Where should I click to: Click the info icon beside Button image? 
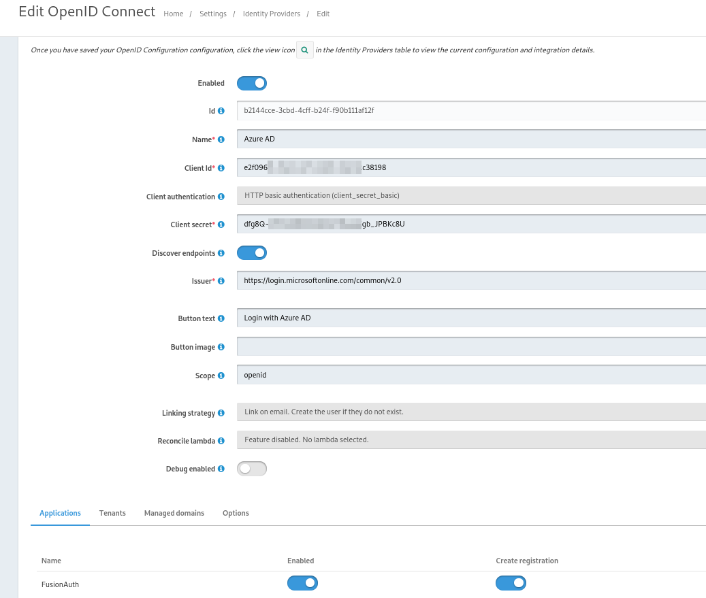coord(221,347)
